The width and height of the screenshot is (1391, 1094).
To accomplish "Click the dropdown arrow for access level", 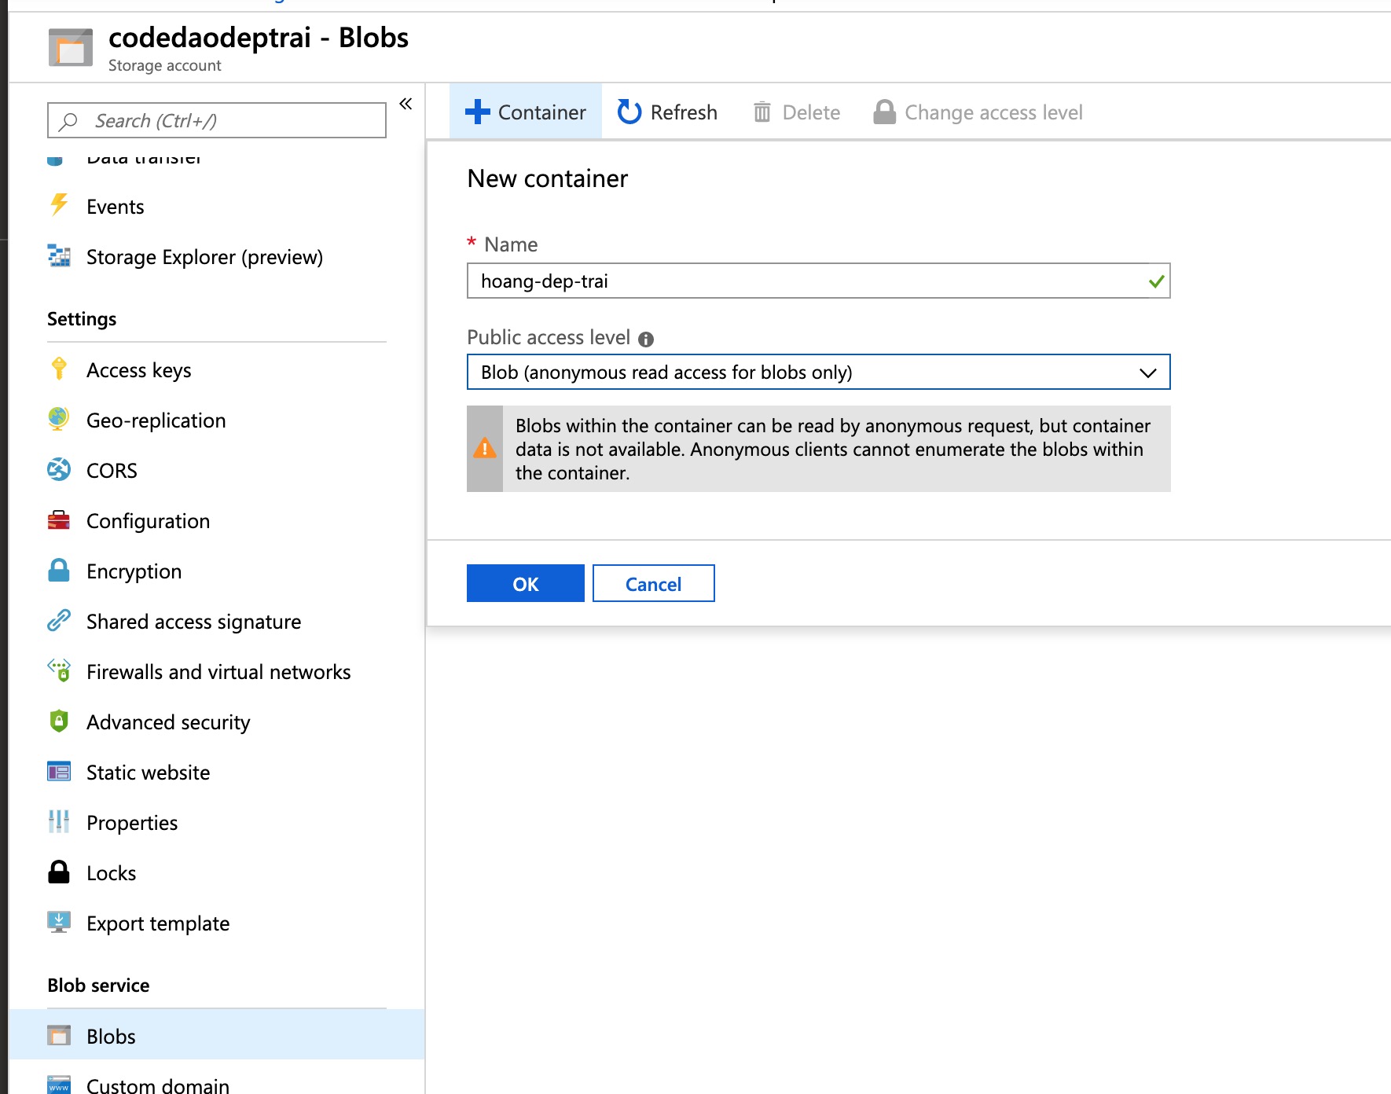I will [x=1147, y=373].
